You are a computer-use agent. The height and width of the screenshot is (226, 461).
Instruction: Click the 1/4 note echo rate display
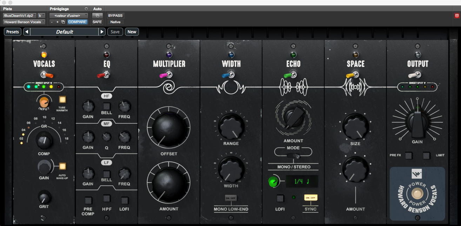coord(302,182)
